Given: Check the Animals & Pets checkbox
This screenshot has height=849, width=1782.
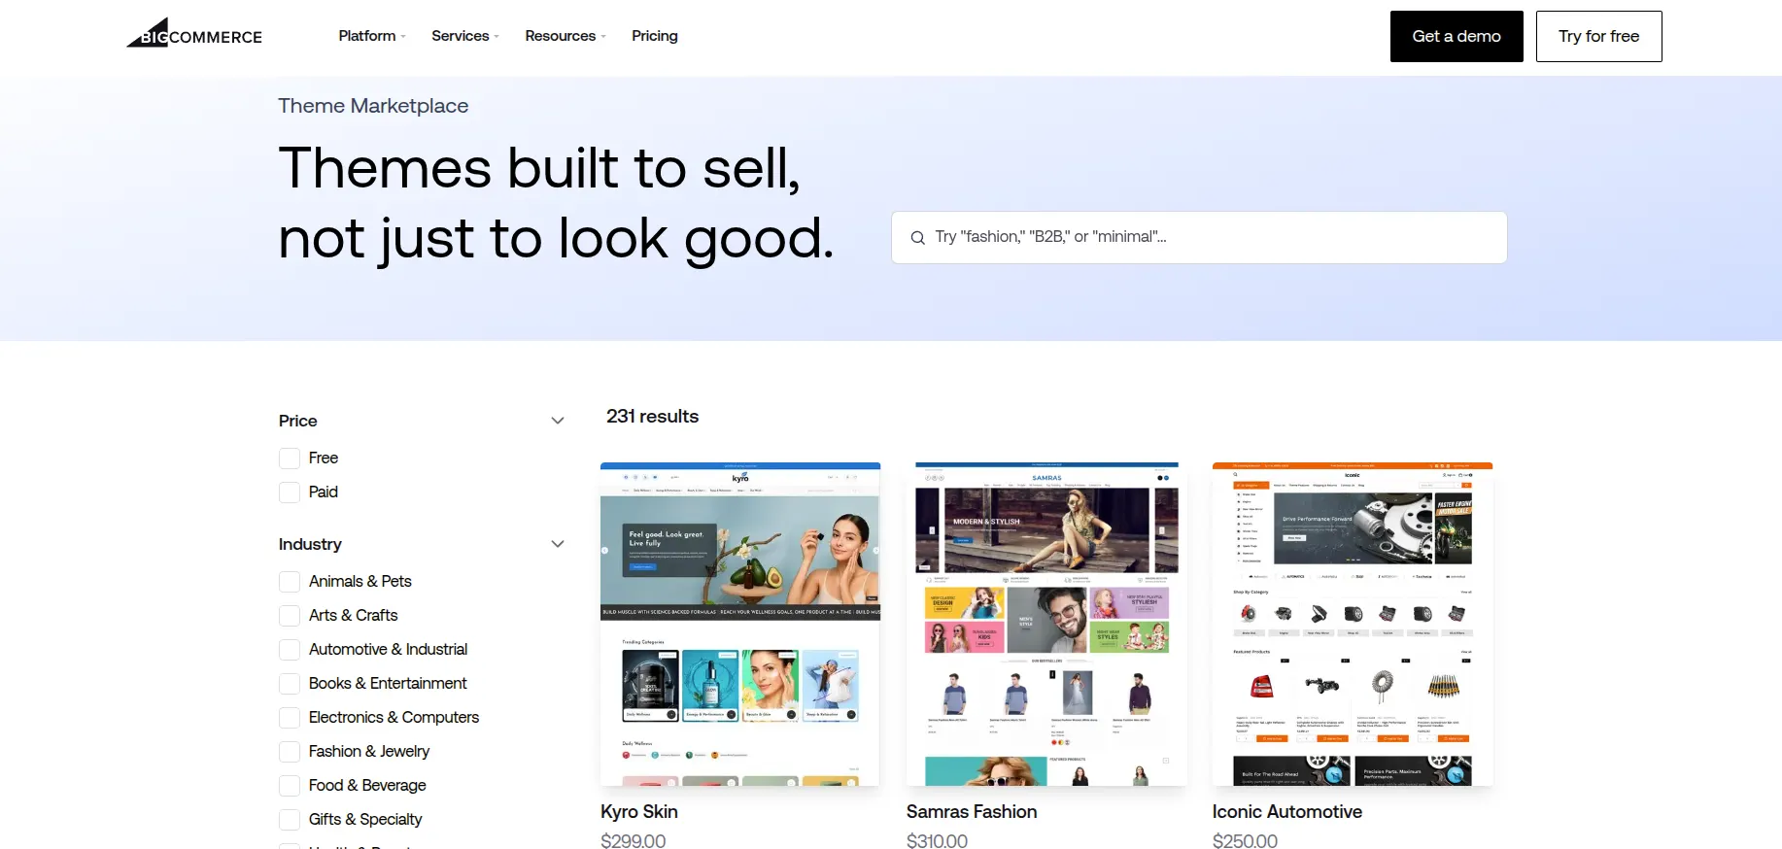Looking at the screenshot, I should click(290, 582).
